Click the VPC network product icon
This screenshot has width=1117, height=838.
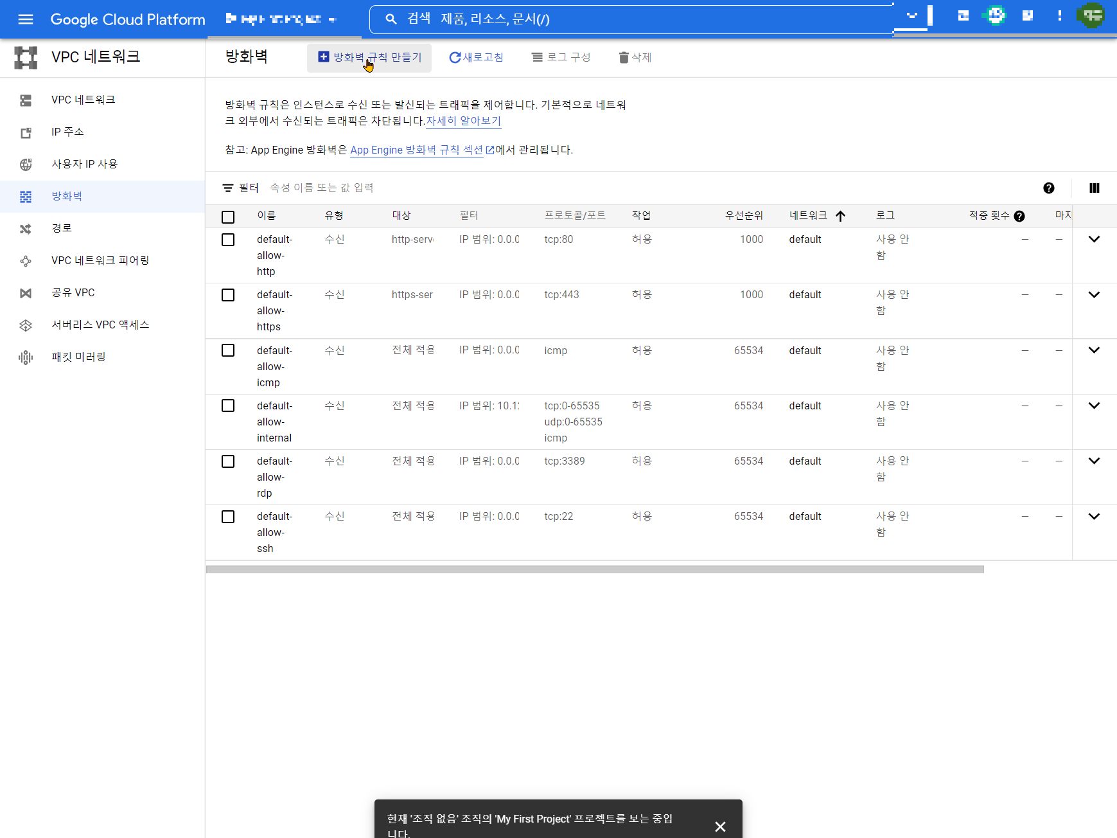tap(26, 58)
